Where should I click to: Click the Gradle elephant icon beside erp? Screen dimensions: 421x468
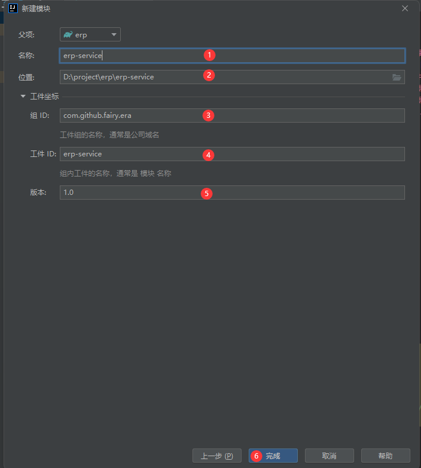(x=68, y=35)
